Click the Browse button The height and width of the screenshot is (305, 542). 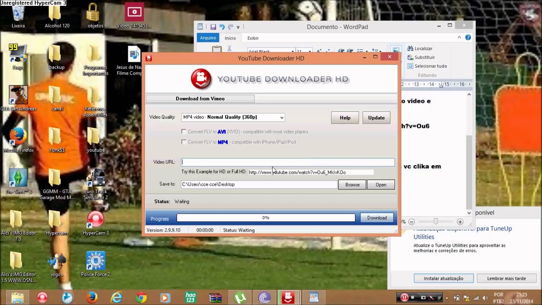(x=352, y=185)
